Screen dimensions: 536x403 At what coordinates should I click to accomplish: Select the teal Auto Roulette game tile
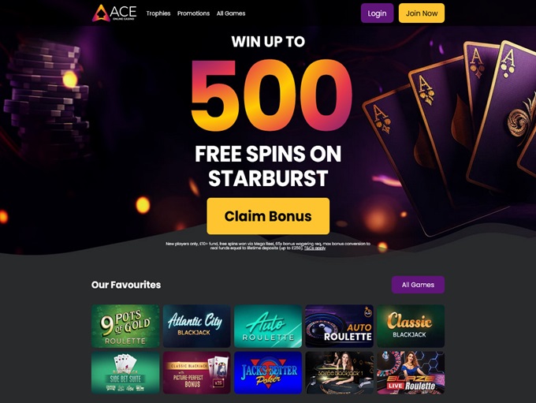(268, 326)
